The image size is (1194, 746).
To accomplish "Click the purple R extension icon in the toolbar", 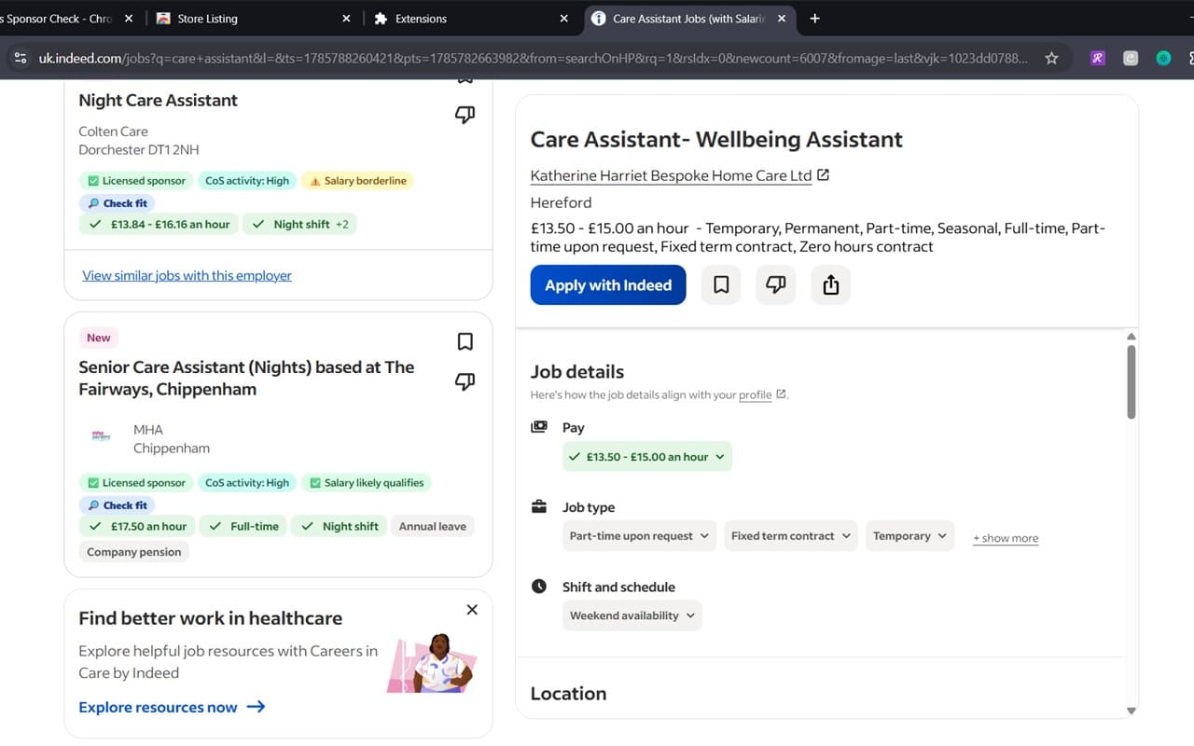I will (x=1097, y=58).
